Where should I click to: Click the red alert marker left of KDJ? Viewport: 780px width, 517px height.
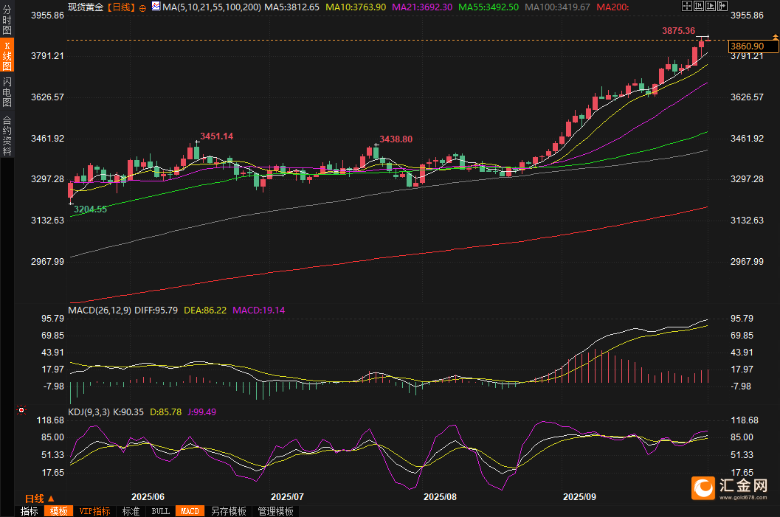tap(21, 410)
